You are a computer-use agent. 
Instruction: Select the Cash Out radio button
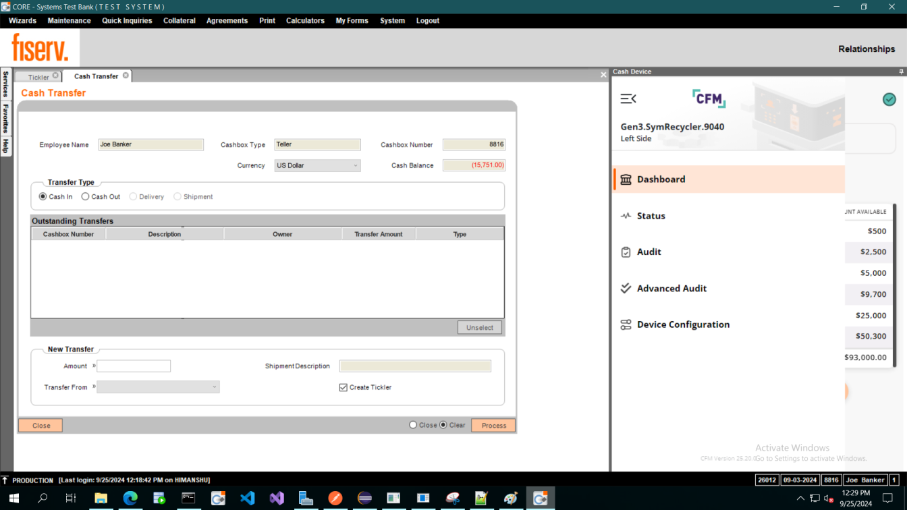[85, 197]
